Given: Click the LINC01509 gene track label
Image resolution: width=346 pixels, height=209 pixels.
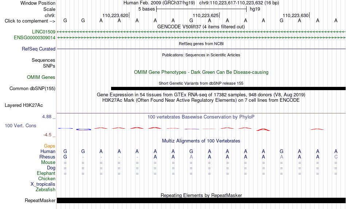Looking at the screenshot, I should coord(43,32).
